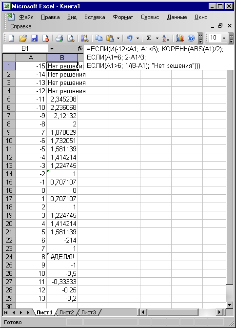Image resolution: width=236 pixels, height=328 pixels.
Task: Click the fx Insert Function icon
Action: [80, 48]
